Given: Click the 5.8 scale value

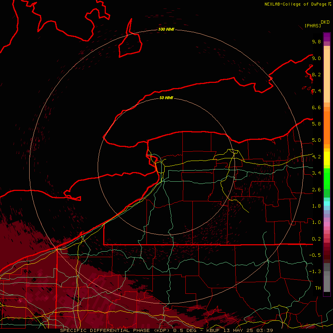Looking at the screenshot, I should pyautogui.click(x=316, y=124).
